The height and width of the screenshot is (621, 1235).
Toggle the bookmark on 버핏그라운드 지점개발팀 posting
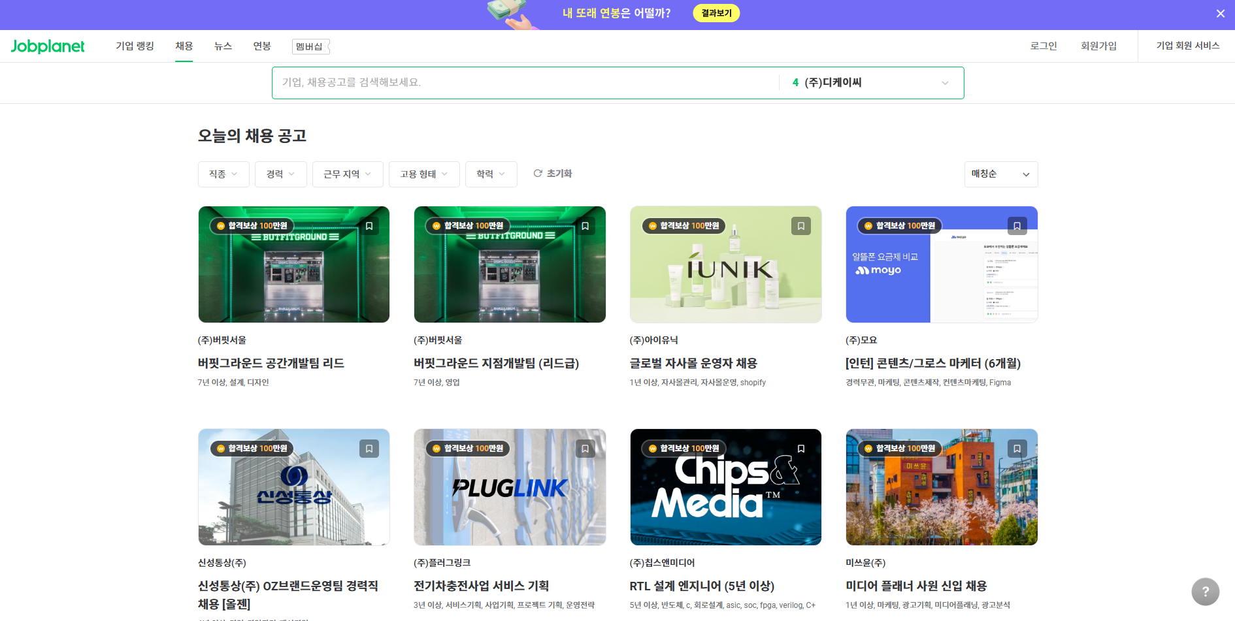pyautogui.click(x=585, y=225)
